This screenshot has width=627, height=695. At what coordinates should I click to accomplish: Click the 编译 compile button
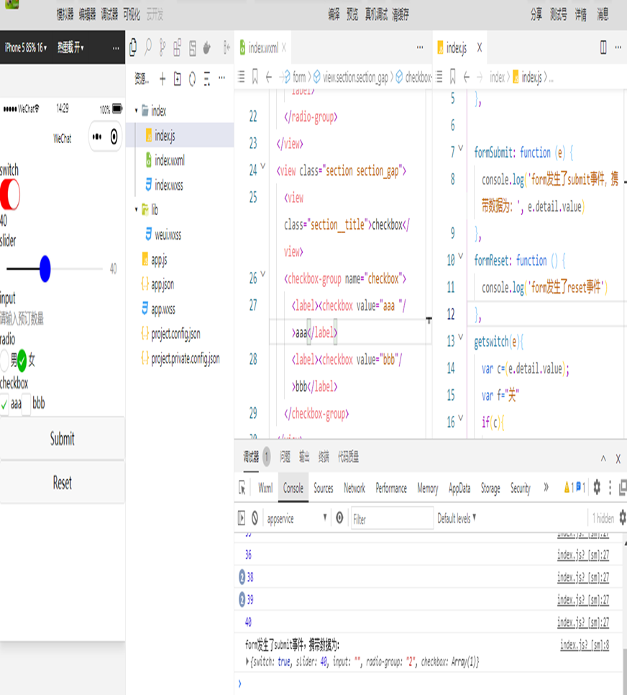coord(334,14)
